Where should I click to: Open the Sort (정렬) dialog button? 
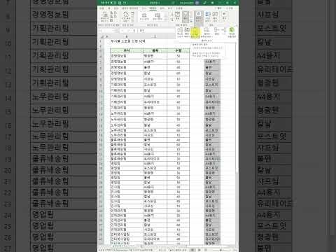pos(177,15)
